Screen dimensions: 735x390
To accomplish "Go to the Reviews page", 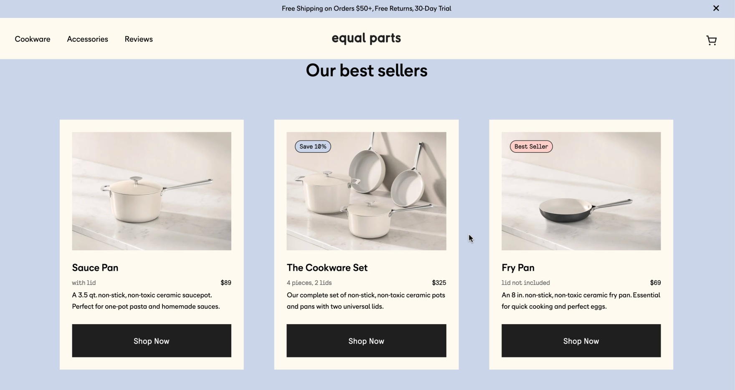I will tap(139, 39).
